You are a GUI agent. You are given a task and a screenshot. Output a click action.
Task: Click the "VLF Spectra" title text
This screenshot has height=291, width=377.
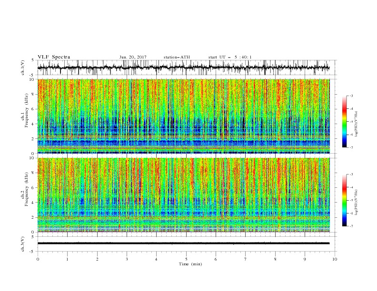54,57
